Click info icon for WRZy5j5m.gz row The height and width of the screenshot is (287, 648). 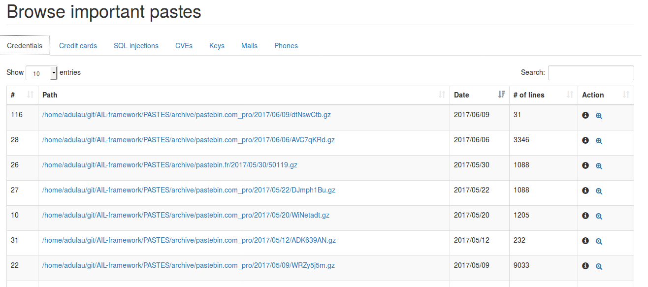(585, 266)
